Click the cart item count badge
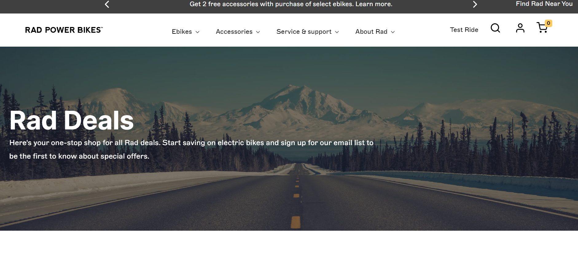Screen dimensions: 578x258 tap(548, 23)
